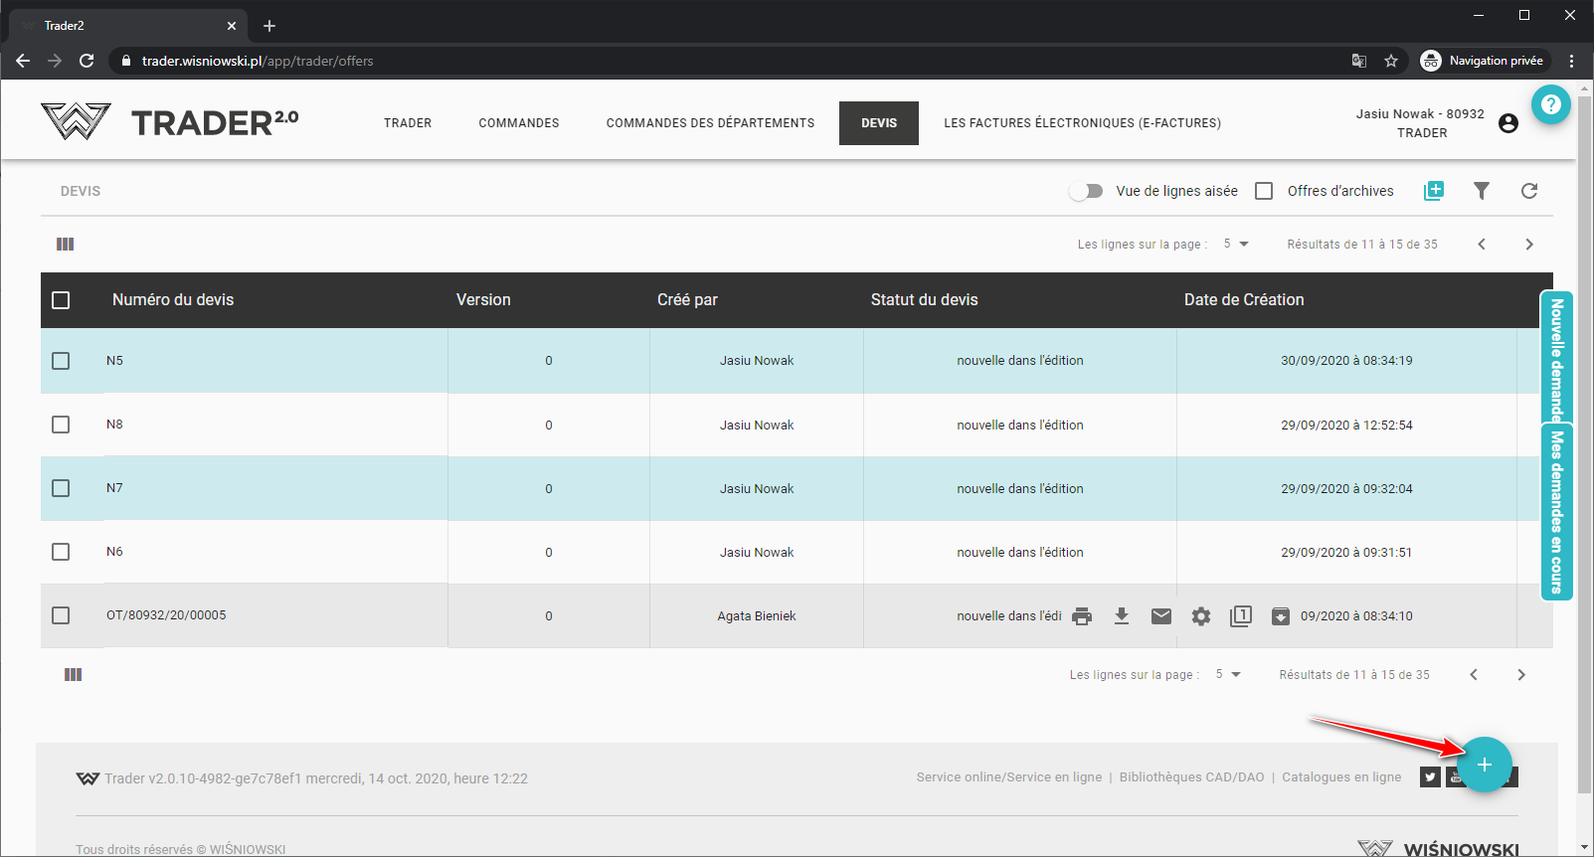Toggle the 'Vue de lignes aisée' switch
Screen dimensions: 1594x857
pos(1086,191)
